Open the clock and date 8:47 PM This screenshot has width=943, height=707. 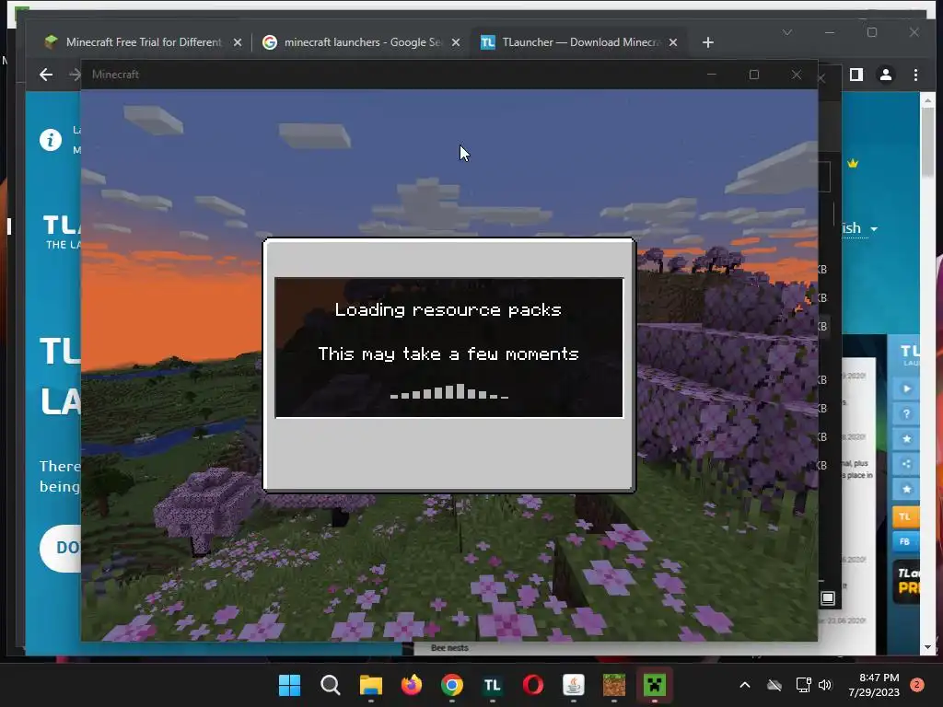(x=874, y=685)
